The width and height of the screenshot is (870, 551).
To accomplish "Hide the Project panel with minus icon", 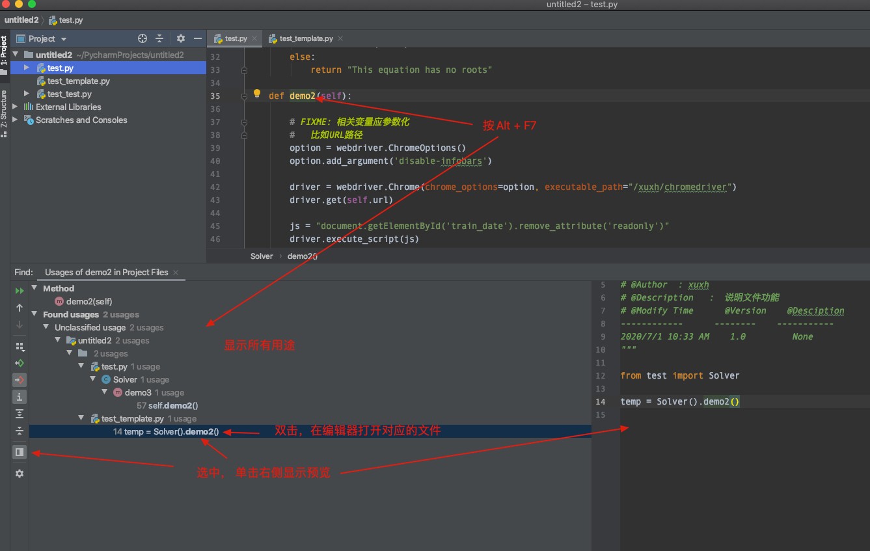I will coord(197,38).
